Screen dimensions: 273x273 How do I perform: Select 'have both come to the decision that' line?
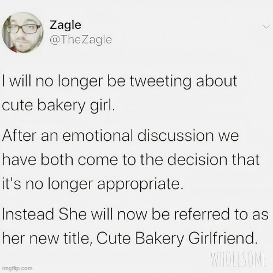click(130, 159)
